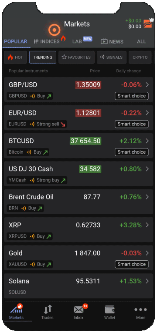Tap the orange target circle icon
Viewport: 157px width, 333px height.
55,30
